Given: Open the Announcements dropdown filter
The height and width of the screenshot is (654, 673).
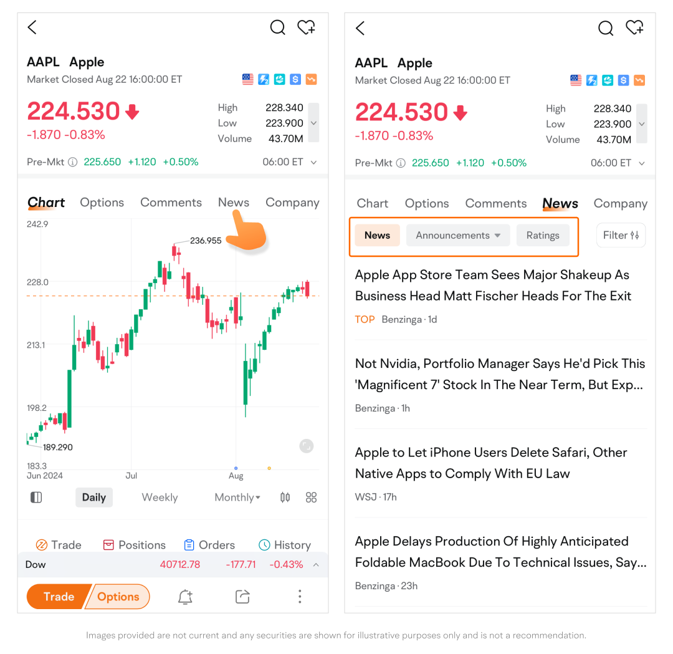Looking at the screenshot, I should (x=458, y=235).
